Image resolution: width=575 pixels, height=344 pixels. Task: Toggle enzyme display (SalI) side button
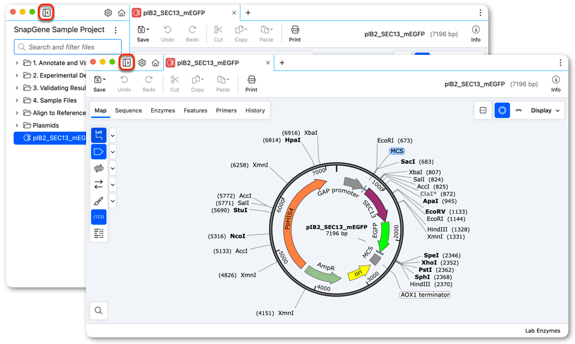click(x=99, y=136)
